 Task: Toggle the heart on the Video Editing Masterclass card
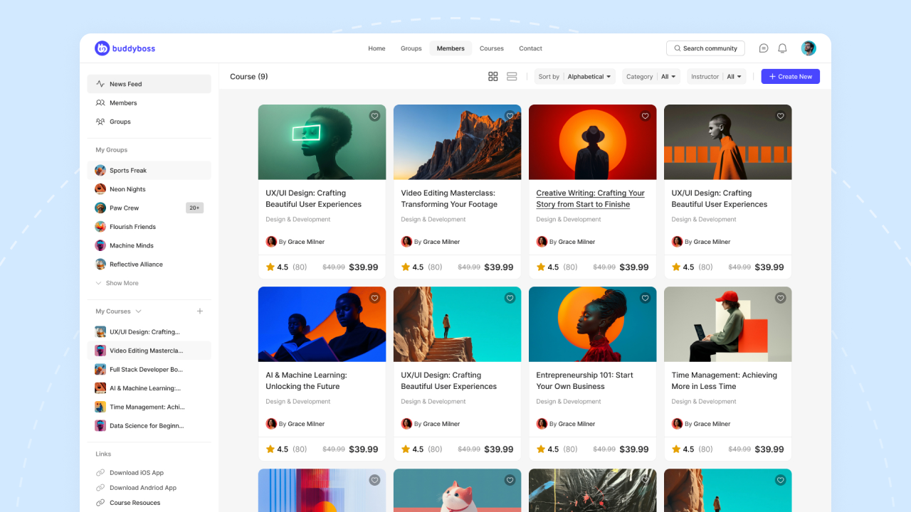[x=510, y=115]
